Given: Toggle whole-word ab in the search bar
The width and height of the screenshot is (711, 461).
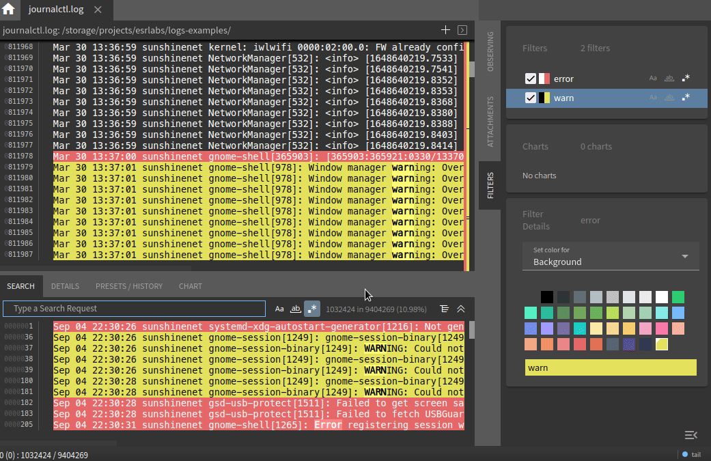Looking at the screenshot, I should 296,309.
